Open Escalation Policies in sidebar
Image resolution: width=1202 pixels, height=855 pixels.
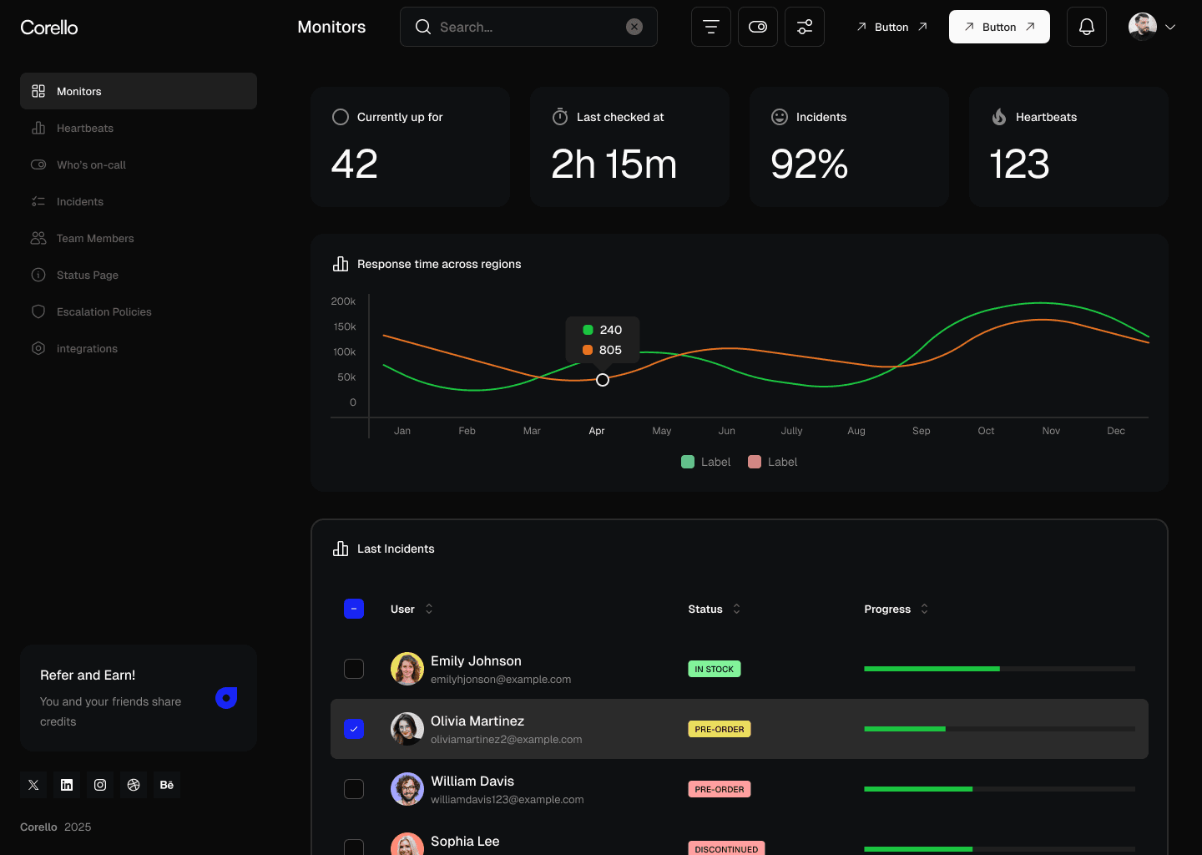[x=139, y=311]
